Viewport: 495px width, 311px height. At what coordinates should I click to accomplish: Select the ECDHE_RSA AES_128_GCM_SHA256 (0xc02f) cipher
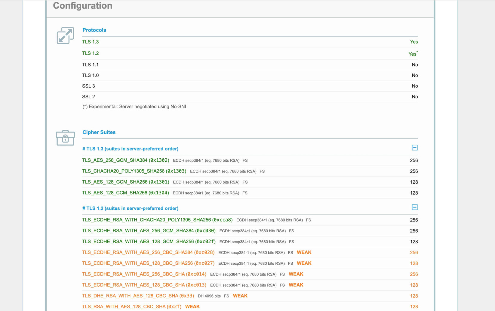point(149,242)
